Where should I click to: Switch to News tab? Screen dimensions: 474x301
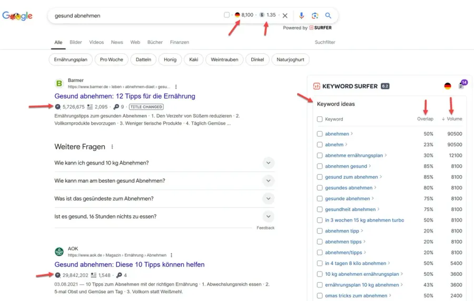tap(117, 42)
